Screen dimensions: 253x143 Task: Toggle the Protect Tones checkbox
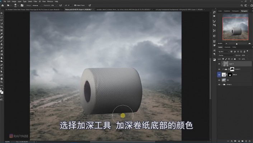point(75,5)
